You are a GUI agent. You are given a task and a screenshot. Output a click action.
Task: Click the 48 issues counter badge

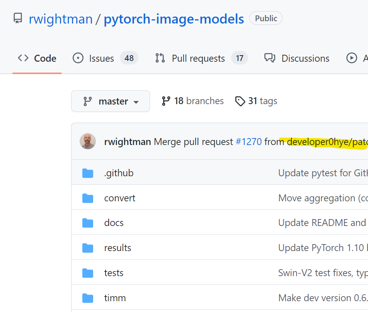tap(129, 58)
